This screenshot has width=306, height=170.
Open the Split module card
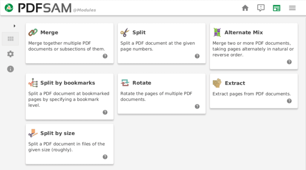[162, 43]
